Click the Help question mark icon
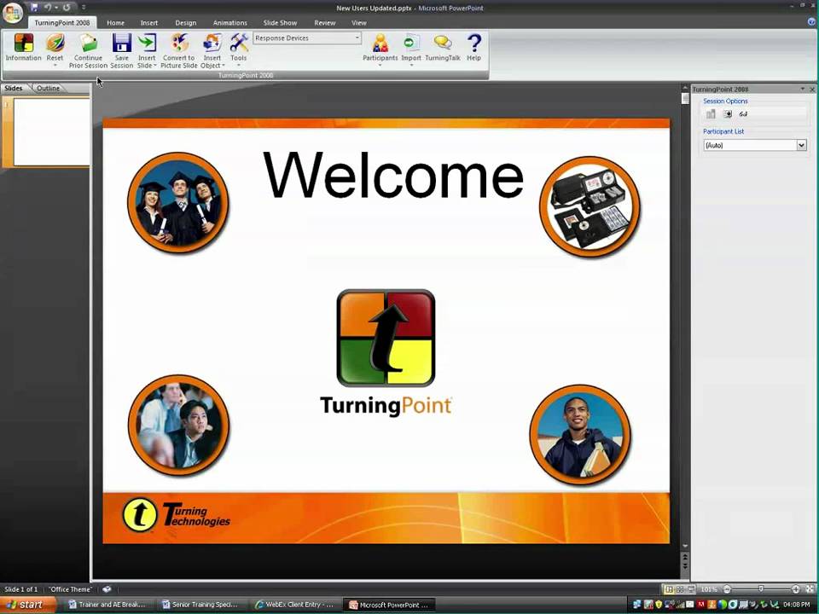Viewport: 819px width, 614px height. 473,43
